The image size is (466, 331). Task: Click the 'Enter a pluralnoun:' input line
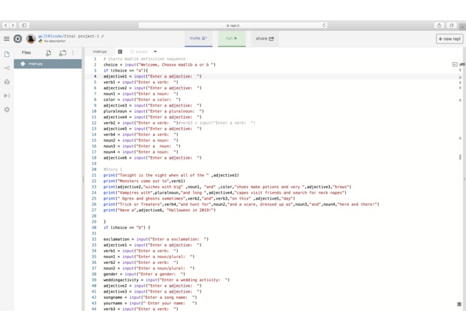pos(154,111)
